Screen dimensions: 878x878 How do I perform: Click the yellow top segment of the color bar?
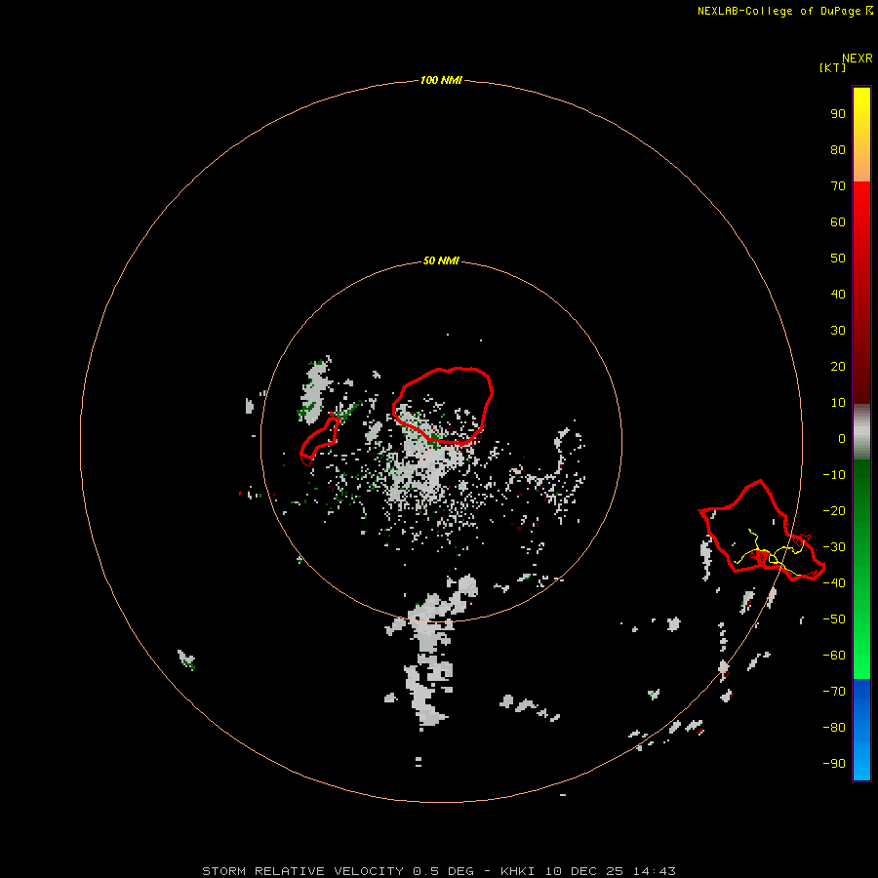click(861, 135)
